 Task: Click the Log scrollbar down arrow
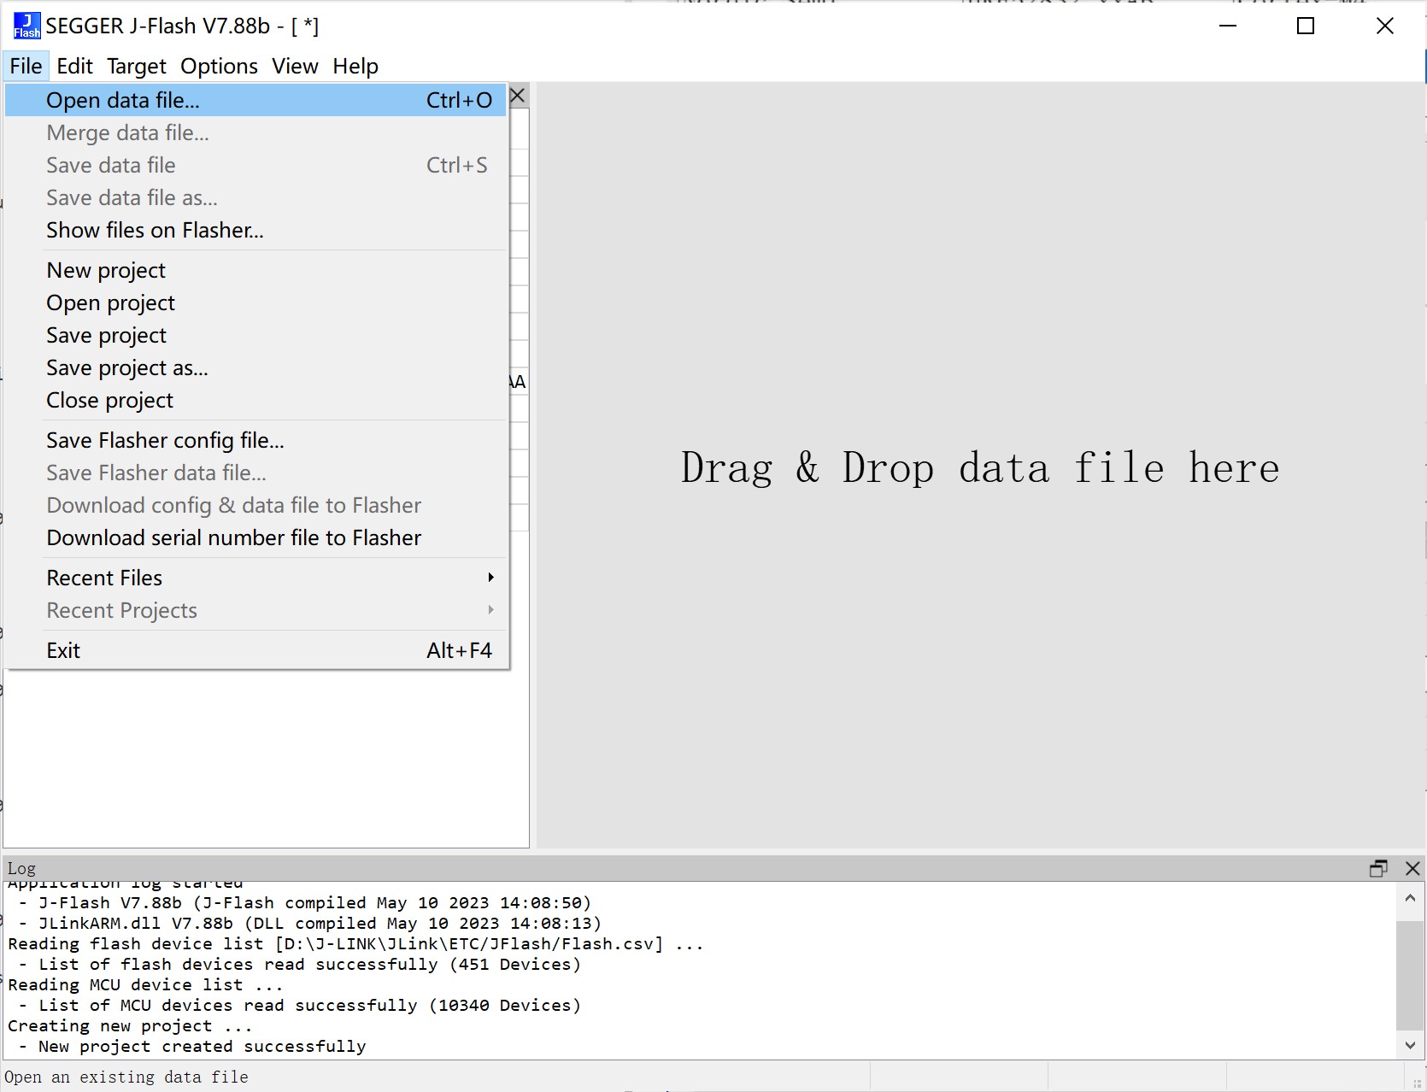coord(1410,1044)
